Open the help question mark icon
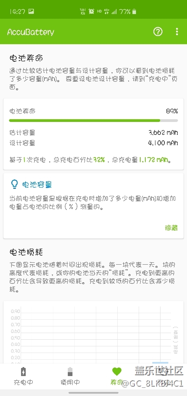The height and width of the screenshot is (396, 187). tap(158, 32)
